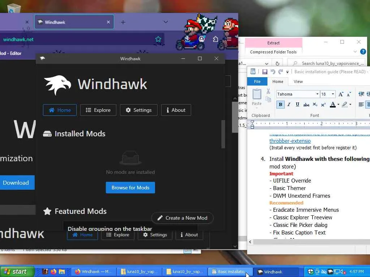This screenshot has height=277, width=370.
Task: Open Firefox hamburger application menu
Action: 229,39
